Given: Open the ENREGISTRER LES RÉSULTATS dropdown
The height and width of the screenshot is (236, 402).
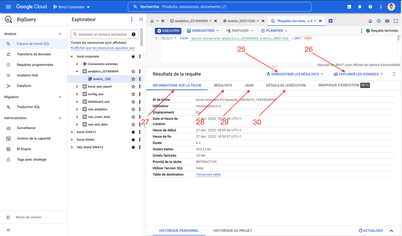Looking at the screenshot, I should (295, 74).
